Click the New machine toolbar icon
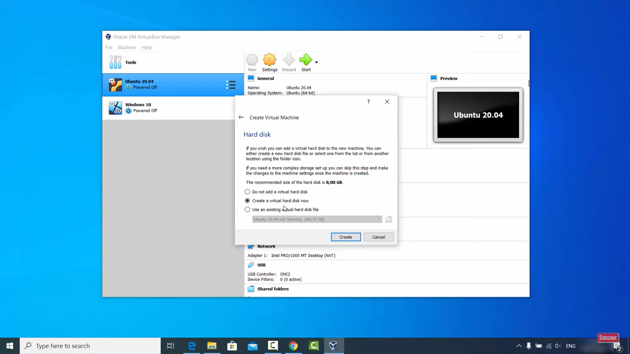This screenshot has height=354, width=630. pyautogui.click(x=252, y=63)
